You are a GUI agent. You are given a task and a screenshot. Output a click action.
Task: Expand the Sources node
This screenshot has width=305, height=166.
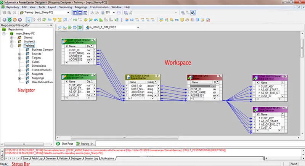(19, 54)
